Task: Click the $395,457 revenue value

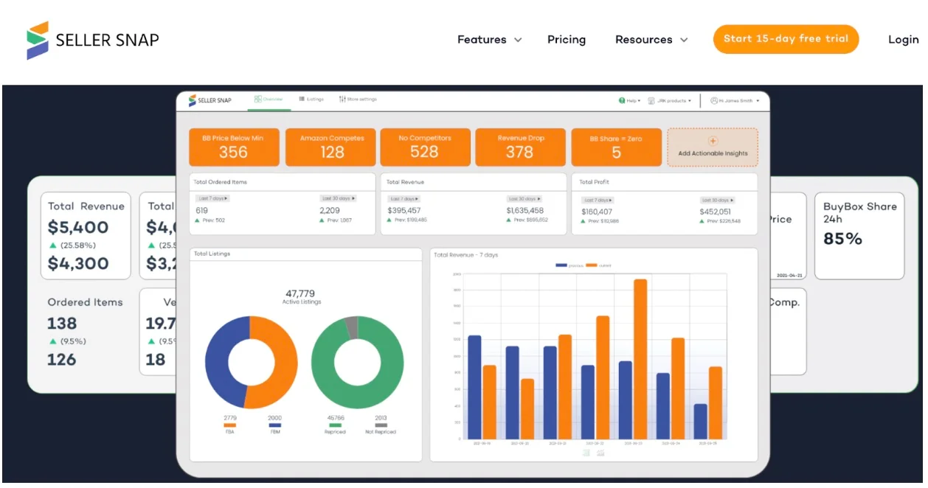Action: [x=404, y=211]
